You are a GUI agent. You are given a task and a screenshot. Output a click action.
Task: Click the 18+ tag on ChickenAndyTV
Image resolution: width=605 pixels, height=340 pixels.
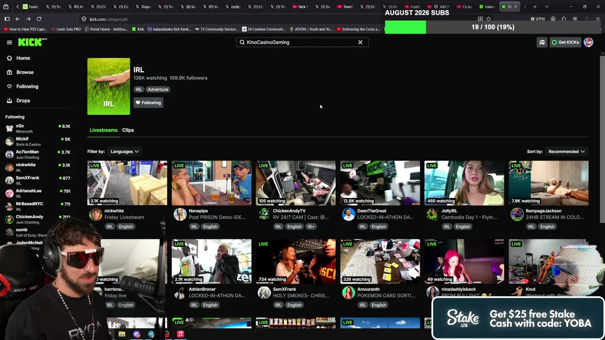[x=311, y=227]
